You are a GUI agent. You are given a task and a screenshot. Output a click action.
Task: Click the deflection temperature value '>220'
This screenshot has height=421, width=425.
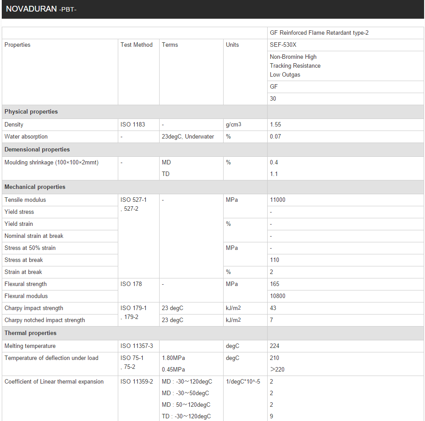(277, 370)
